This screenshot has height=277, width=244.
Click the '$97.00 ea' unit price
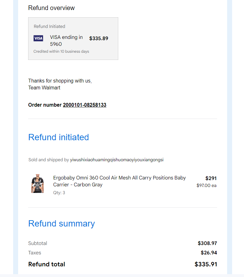[x=206, y=185]
